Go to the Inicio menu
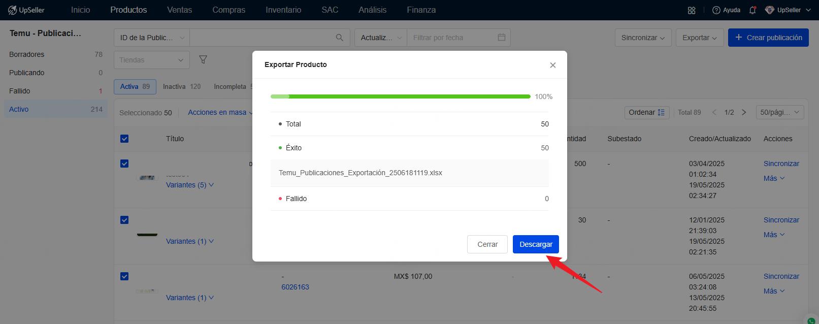This screenshot has height=324, width=819. tap(80, 10)
